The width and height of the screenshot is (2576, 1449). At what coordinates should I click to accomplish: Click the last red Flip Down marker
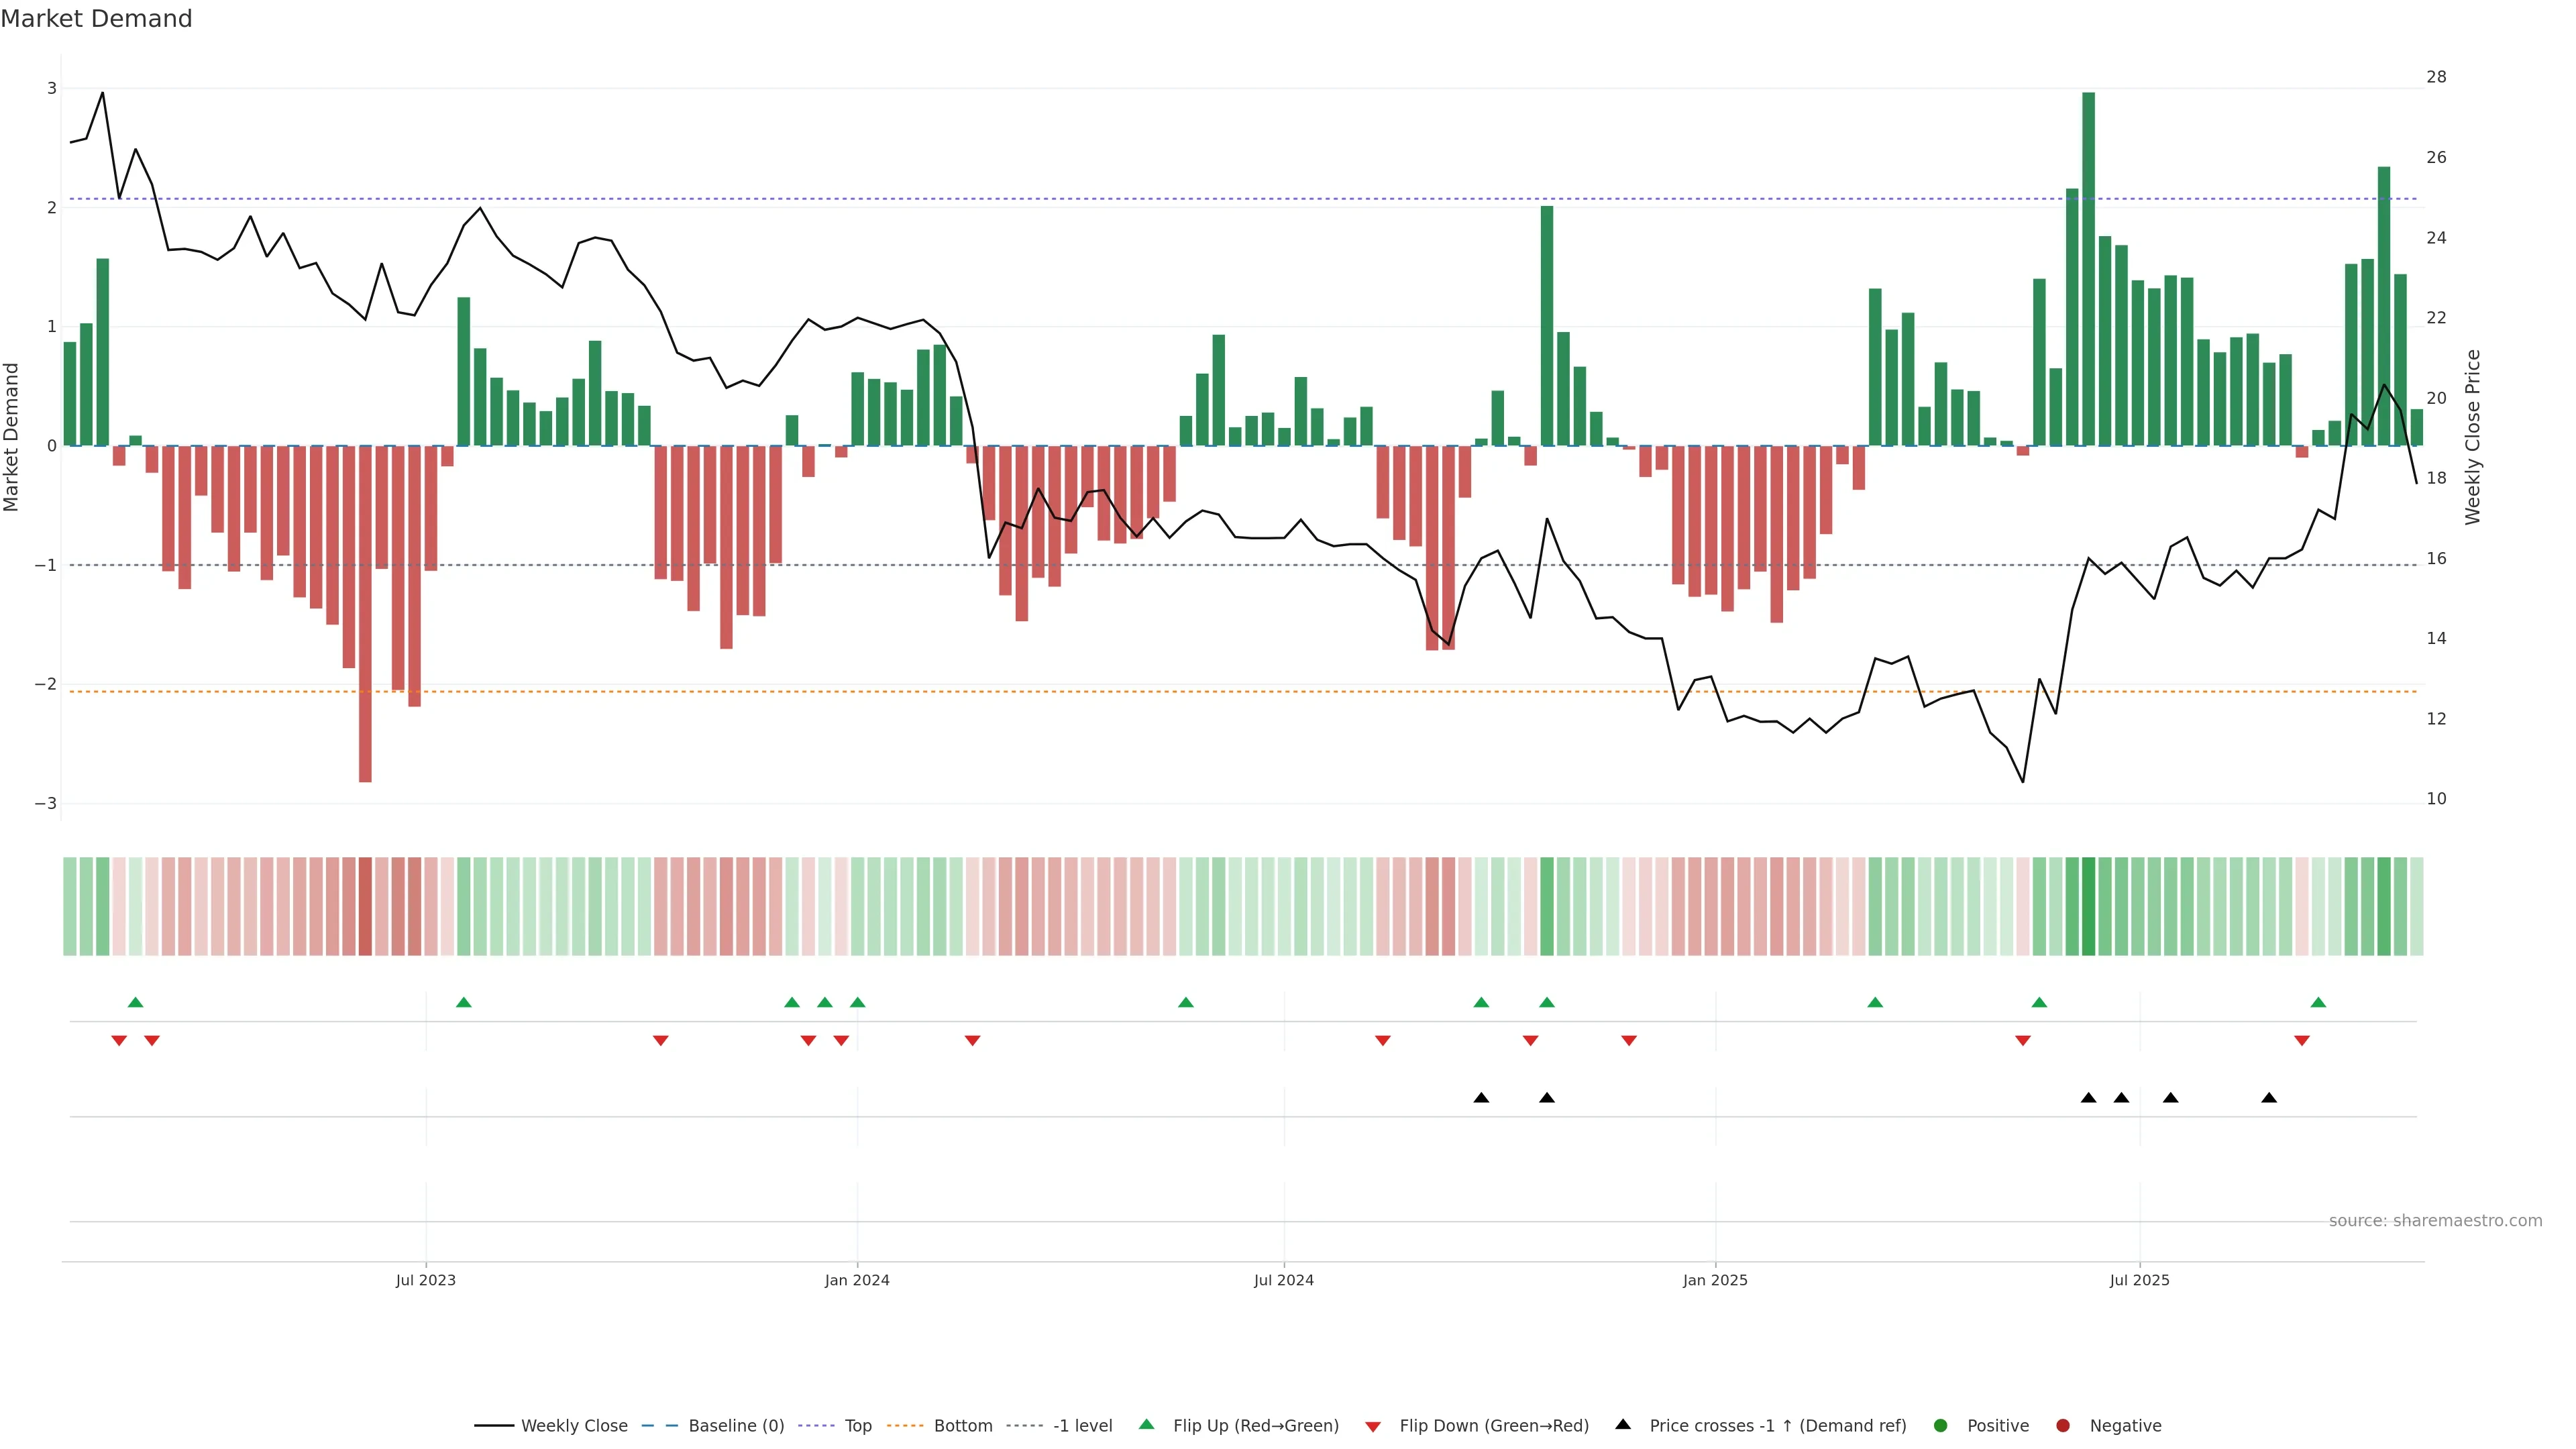pos(2302,1041)
